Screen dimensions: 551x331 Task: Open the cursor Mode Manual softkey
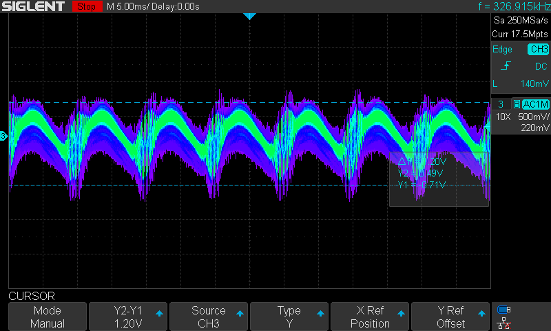(x=48, y=317)
